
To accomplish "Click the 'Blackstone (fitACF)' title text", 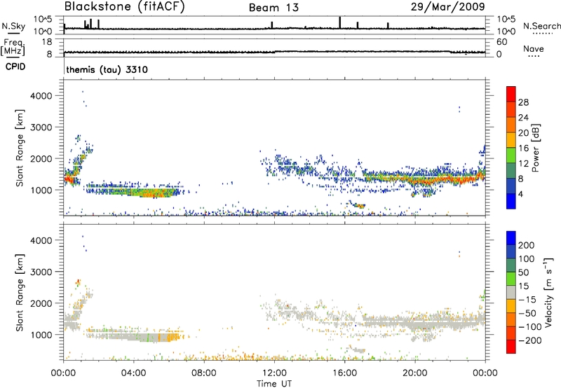I will (125, 7).
